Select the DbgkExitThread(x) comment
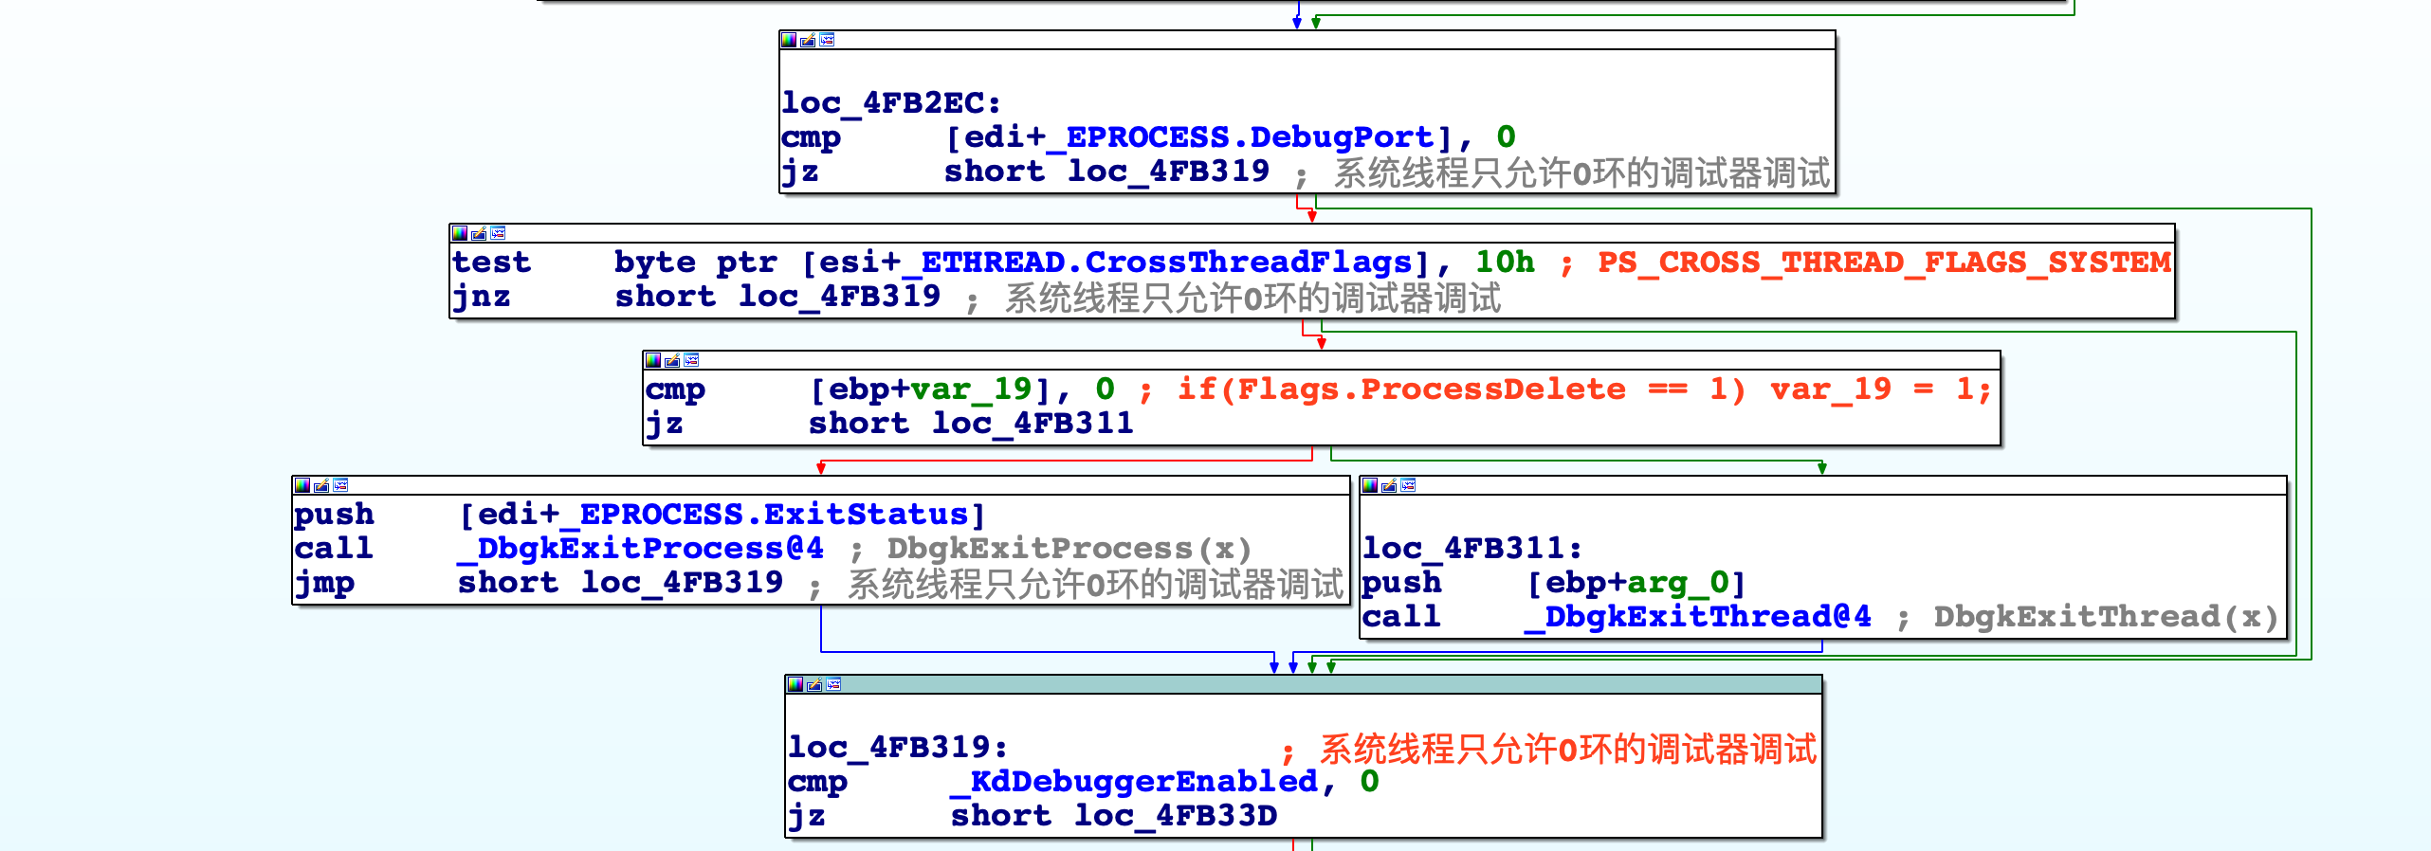This screenshot has width=2431, height=851. pyautogui.click(x=2106, y=617)
